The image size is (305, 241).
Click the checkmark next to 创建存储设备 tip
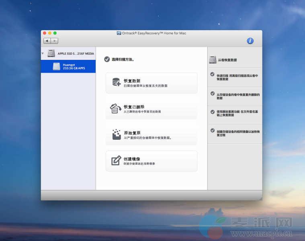point(212,130)
